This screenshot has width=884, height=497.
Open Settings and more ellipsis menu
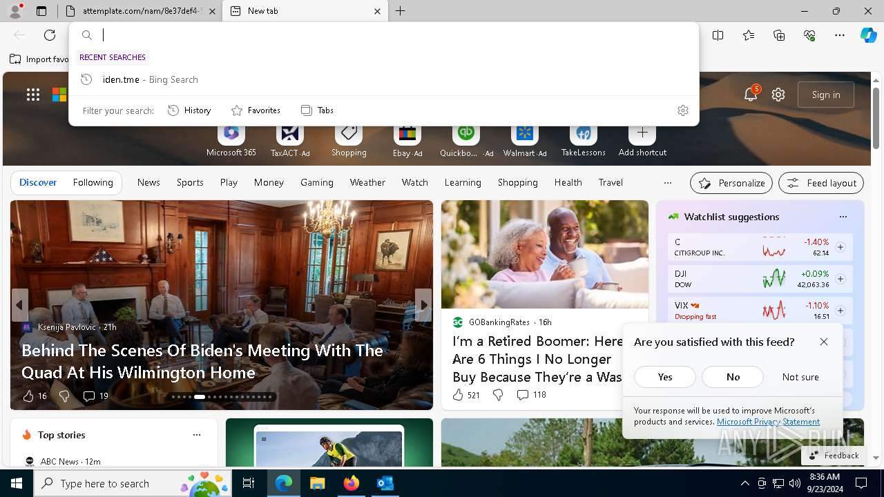click(x=840, y=35)
